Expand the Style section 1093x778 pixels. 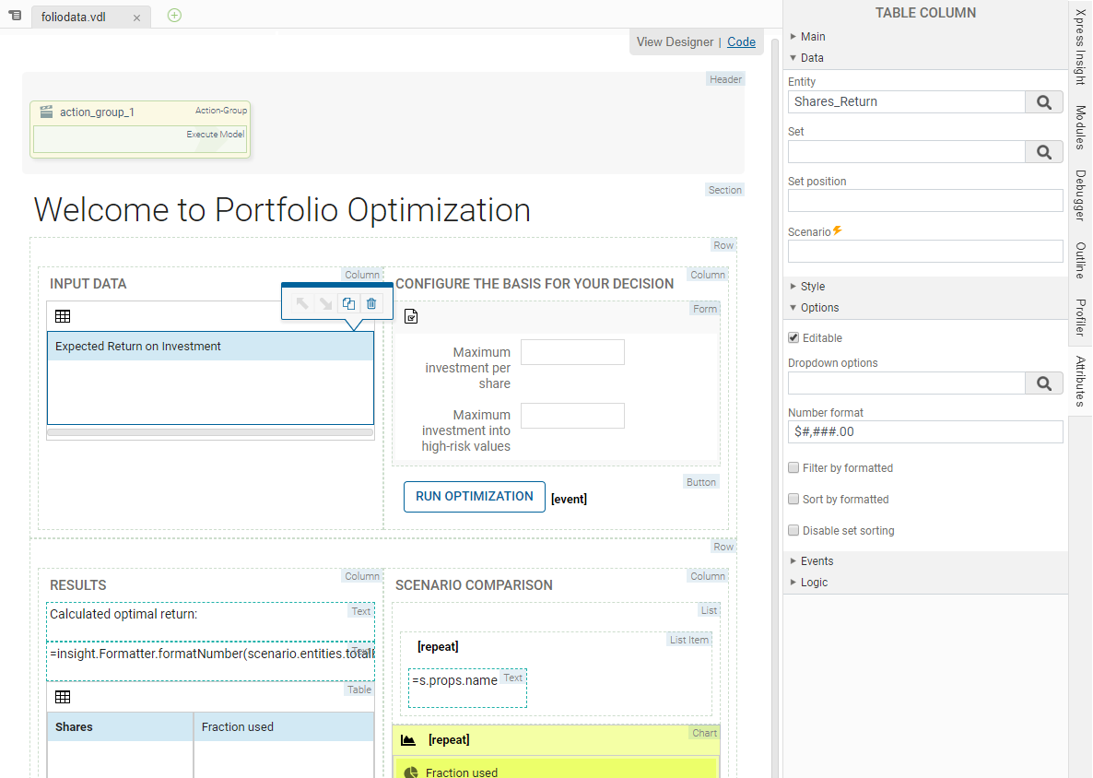(813, 287)
